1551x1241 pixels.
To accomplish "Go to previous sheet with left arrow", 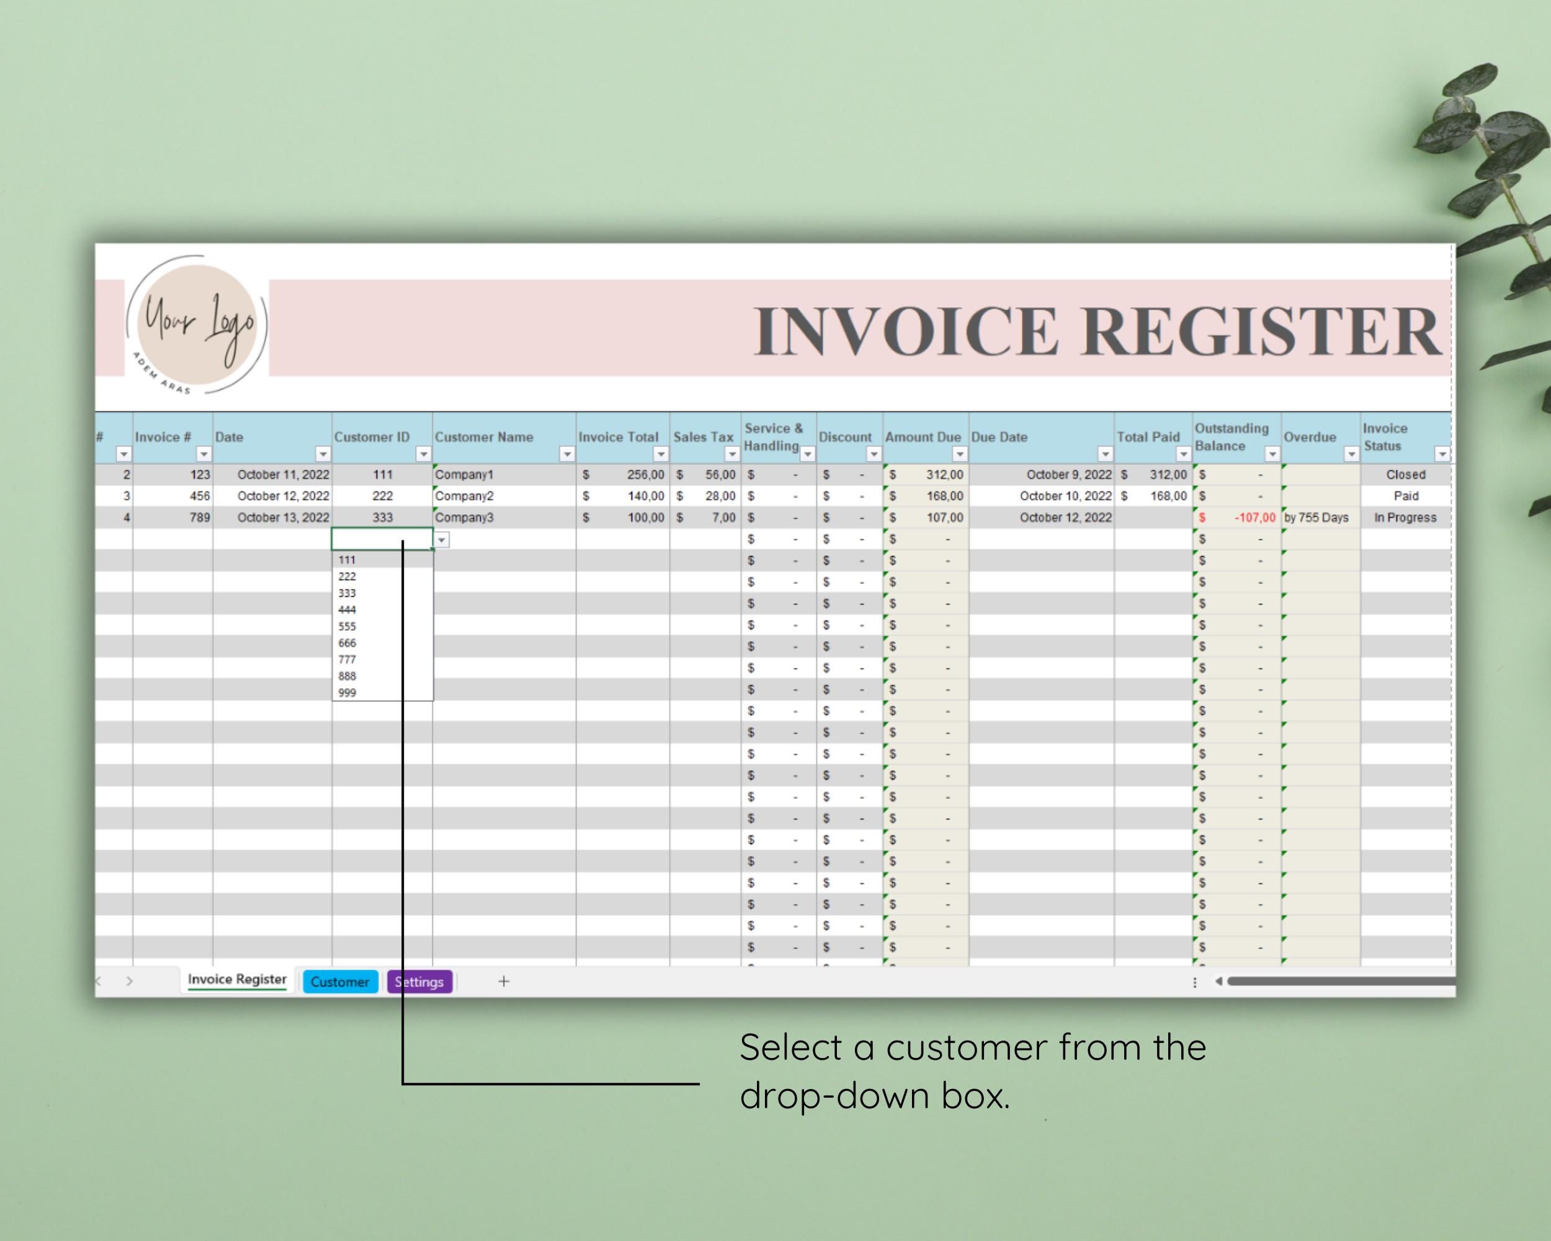I will (99, 980).
